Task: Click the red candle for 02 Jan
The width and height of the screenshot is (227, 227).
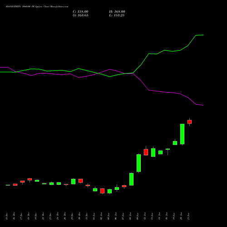Action: click(102, 191)
